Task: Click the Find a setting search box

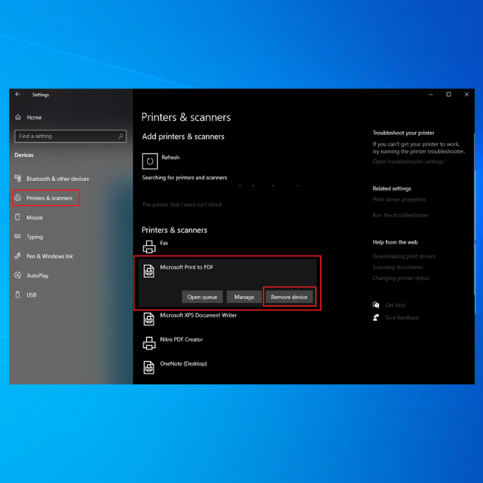Action: 70,136
